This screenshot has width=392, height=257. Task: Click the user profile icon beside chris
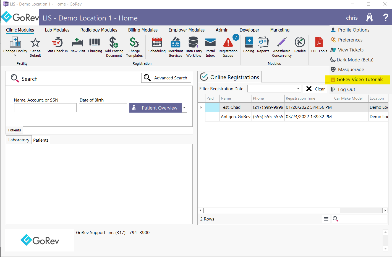tap(370, 18)
